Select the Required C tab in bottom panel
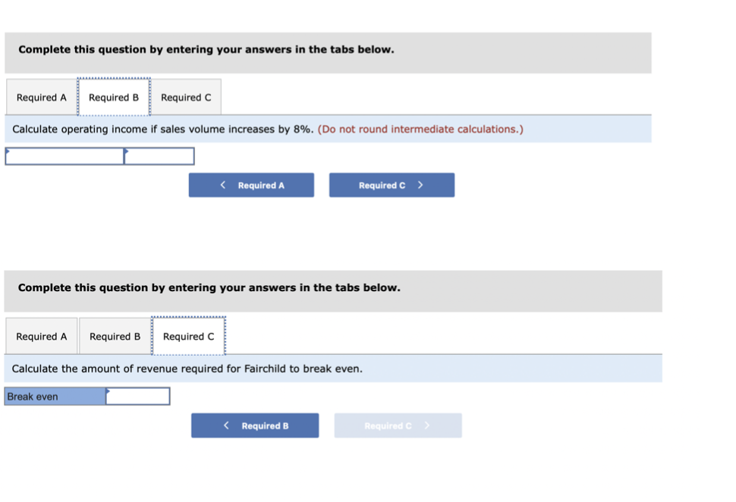The height and width of the screenshot is (502, 736). click(187, 336)
